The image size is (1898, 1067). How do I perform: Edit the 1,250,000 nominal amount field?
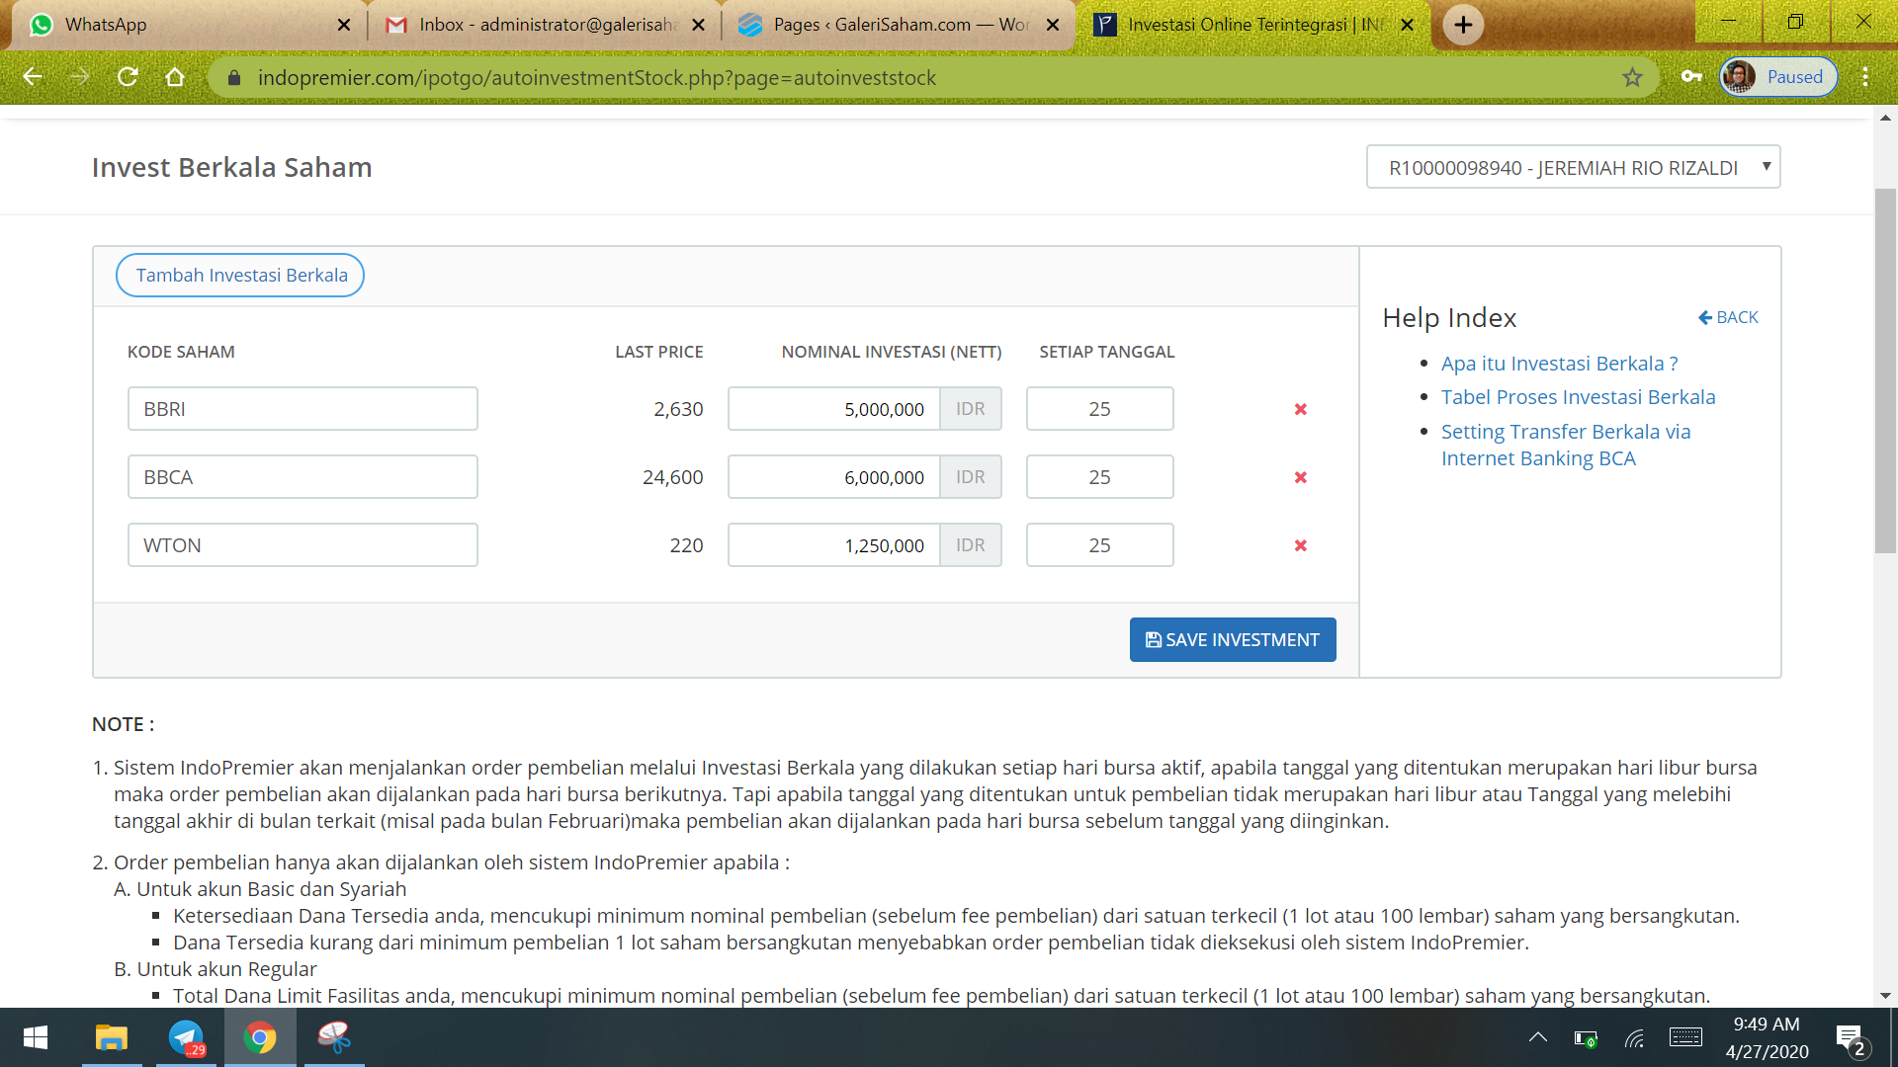click(x=834, y=545)
